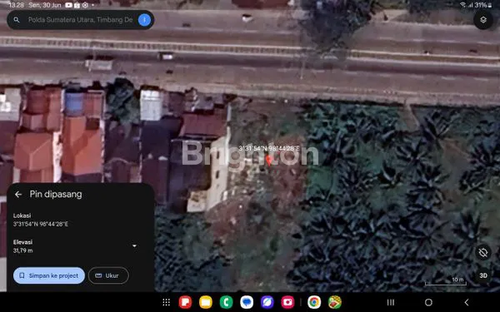Viewport: 500px width, 312px height.
Task: Launch the red Flipboard-style app in taskbar
Action: coord(185,302)
